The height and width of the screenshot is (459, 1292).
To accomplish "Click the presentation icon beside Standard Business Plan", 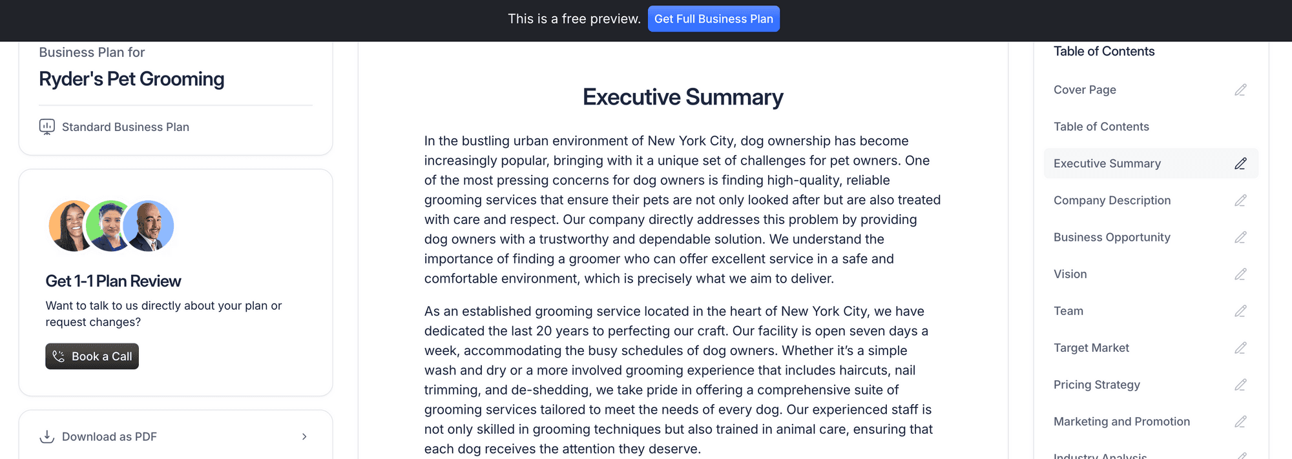I will [47, 127].
